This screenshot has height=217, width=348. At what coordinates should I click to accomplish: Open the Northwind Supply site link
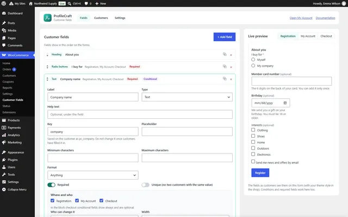point(43,4)
